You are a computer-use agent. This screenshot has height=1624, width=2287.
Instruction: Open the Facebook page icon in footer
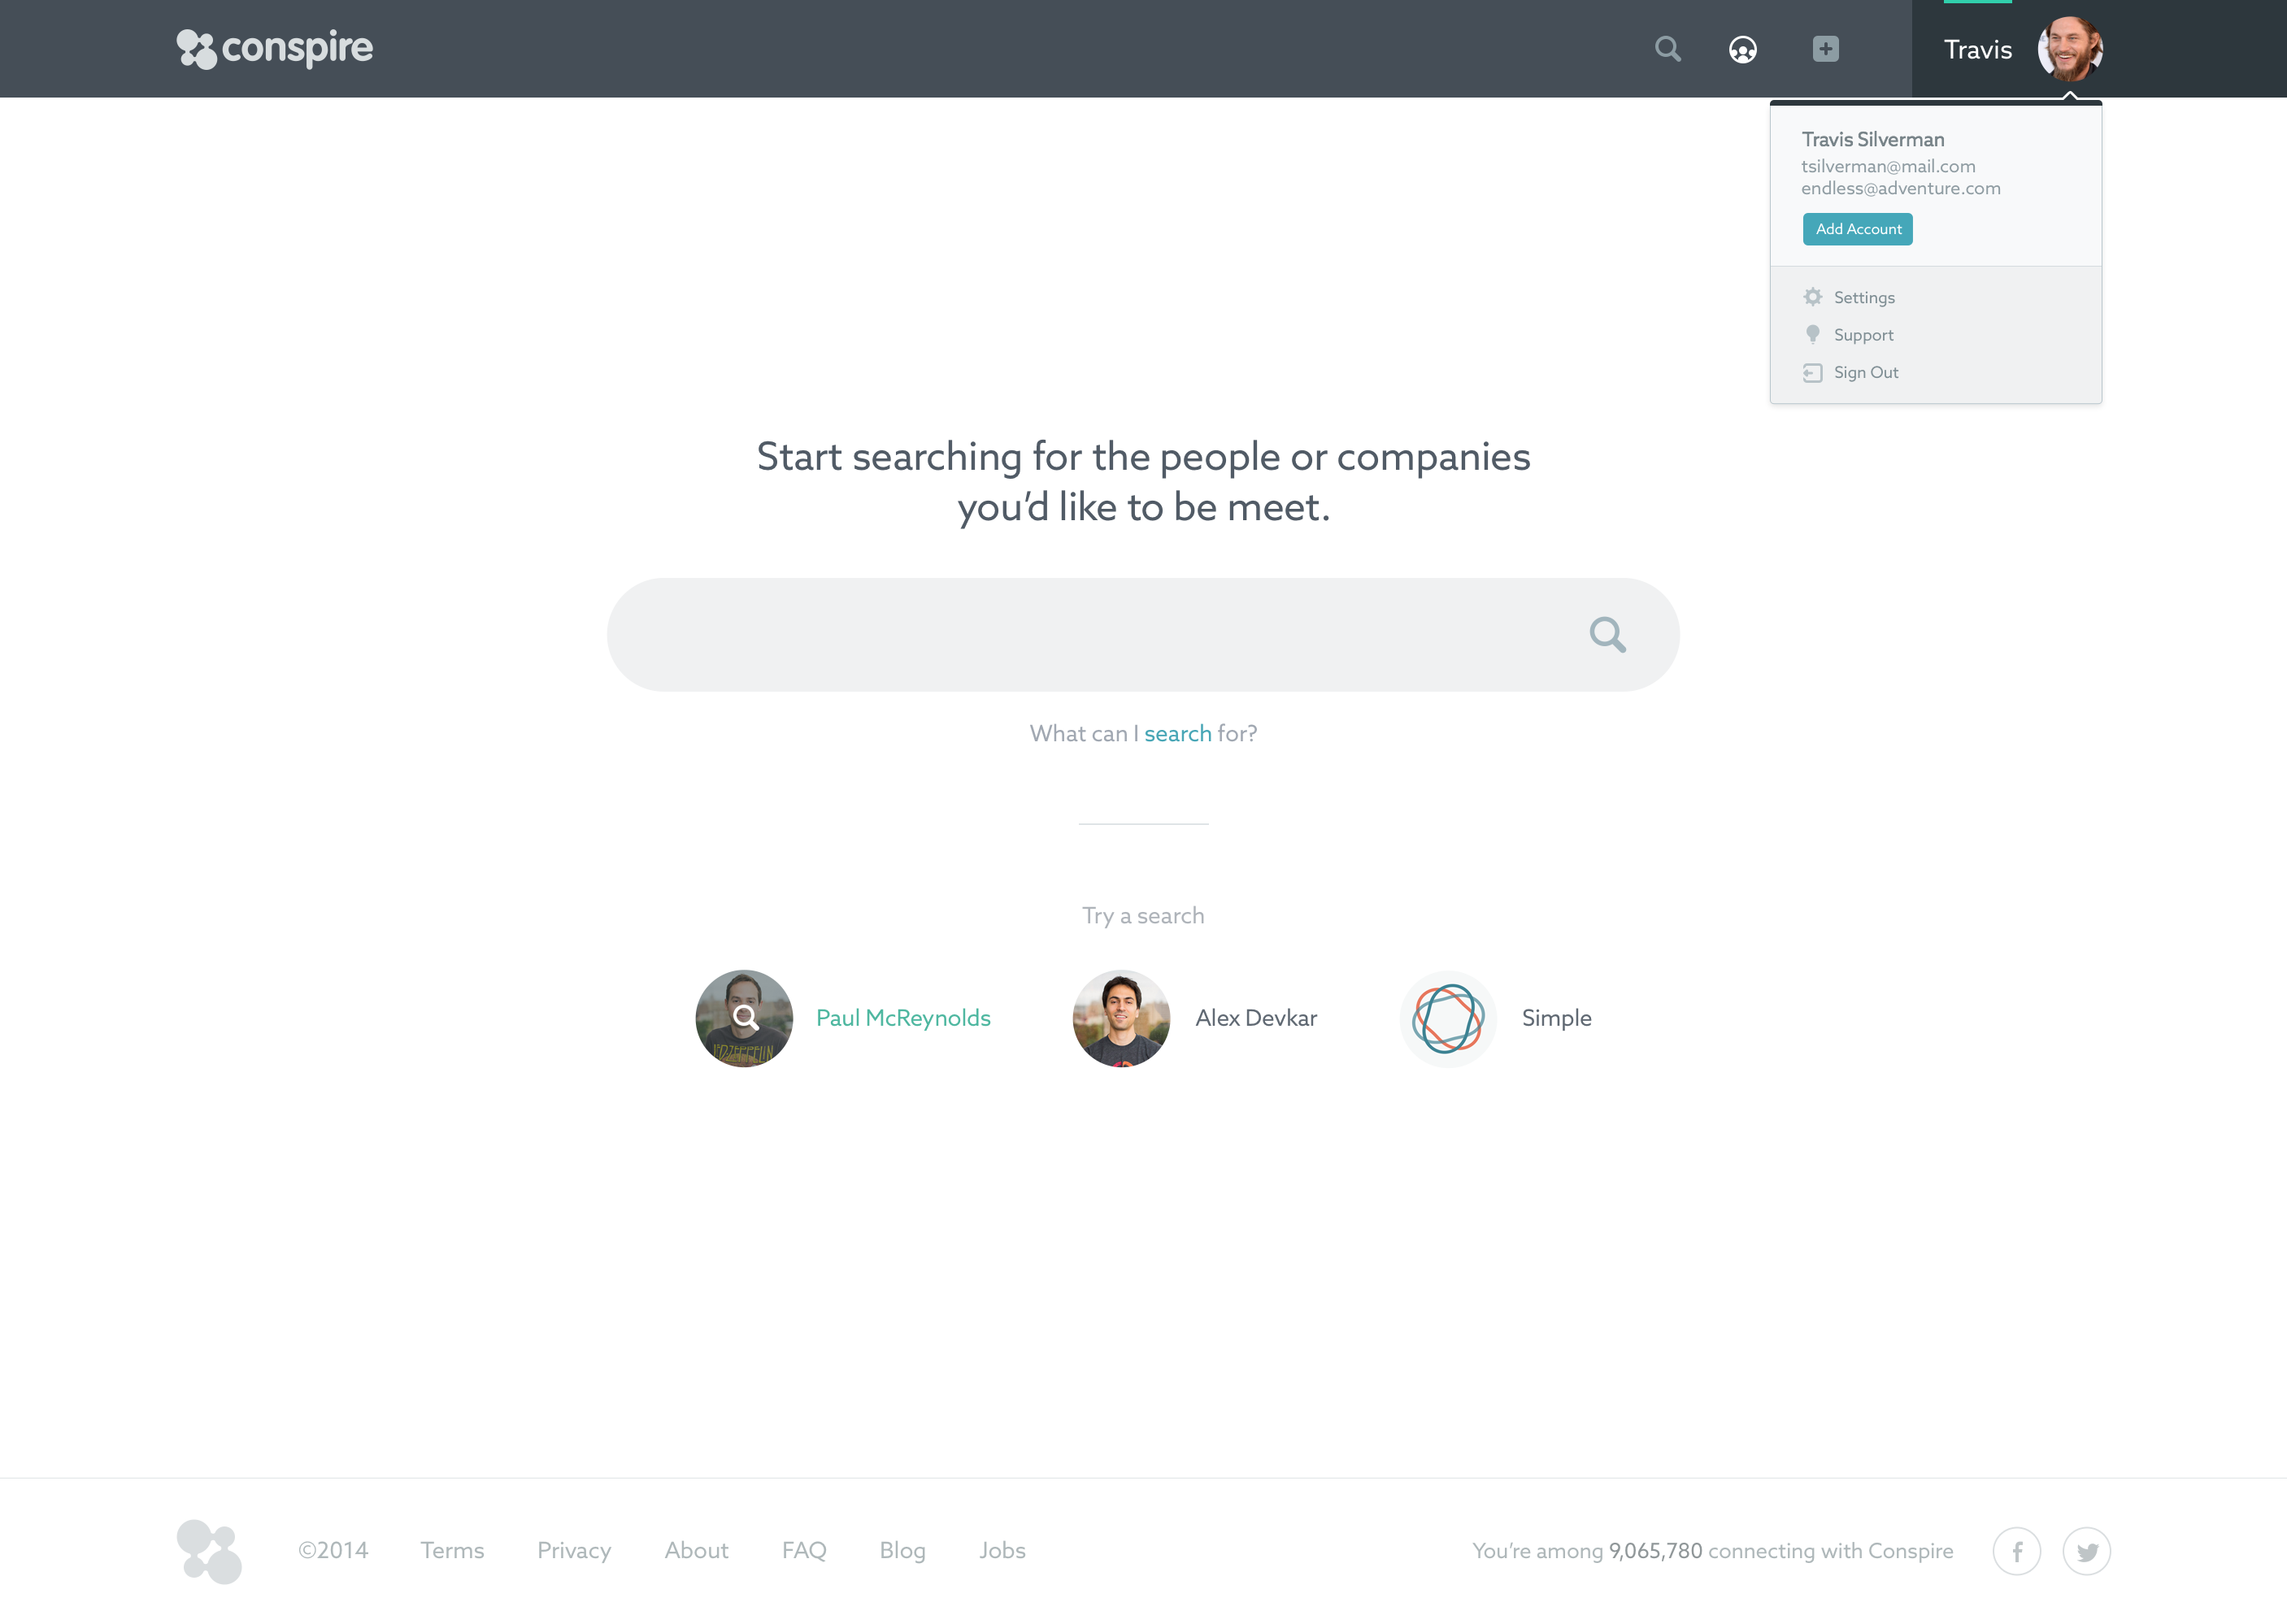coord(2016,1551)
